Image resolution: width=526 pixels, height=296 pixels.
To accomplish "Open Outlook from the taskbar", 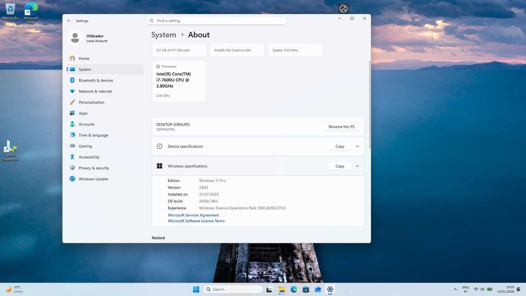I will point(318,289).
